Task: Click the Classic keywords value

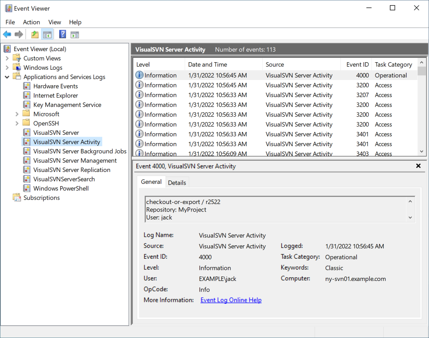Action: point(334,268)
